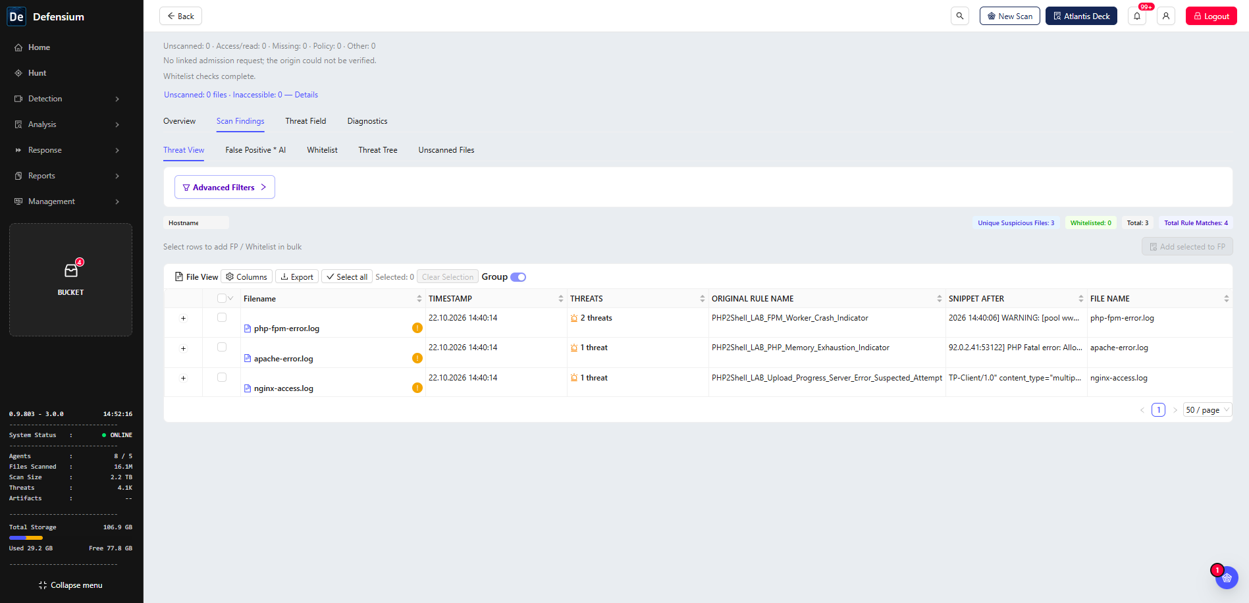1249x603 pixels.
Task: Click the Defensium logo icon
Action: pyautogui.click(x=16, y=16)
